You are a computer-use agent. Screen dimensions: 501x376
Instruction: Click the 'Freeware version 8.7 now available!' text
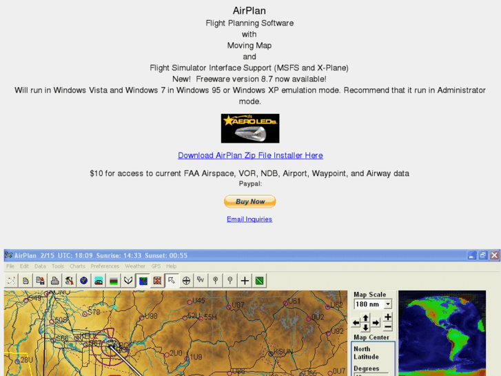pyautogui.click(x=261, y=79)
